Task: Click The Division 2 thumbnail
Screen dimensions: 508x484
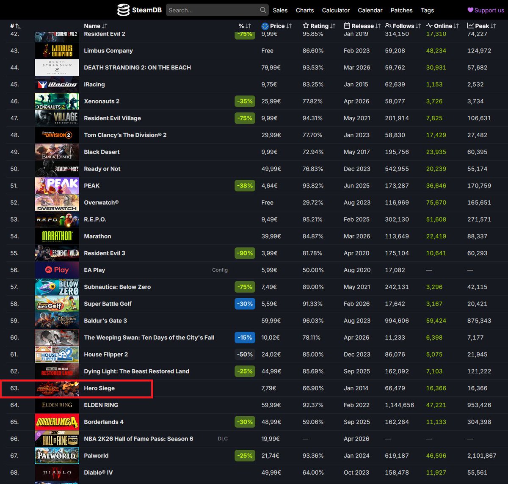Action: click(x=57, y=135)
